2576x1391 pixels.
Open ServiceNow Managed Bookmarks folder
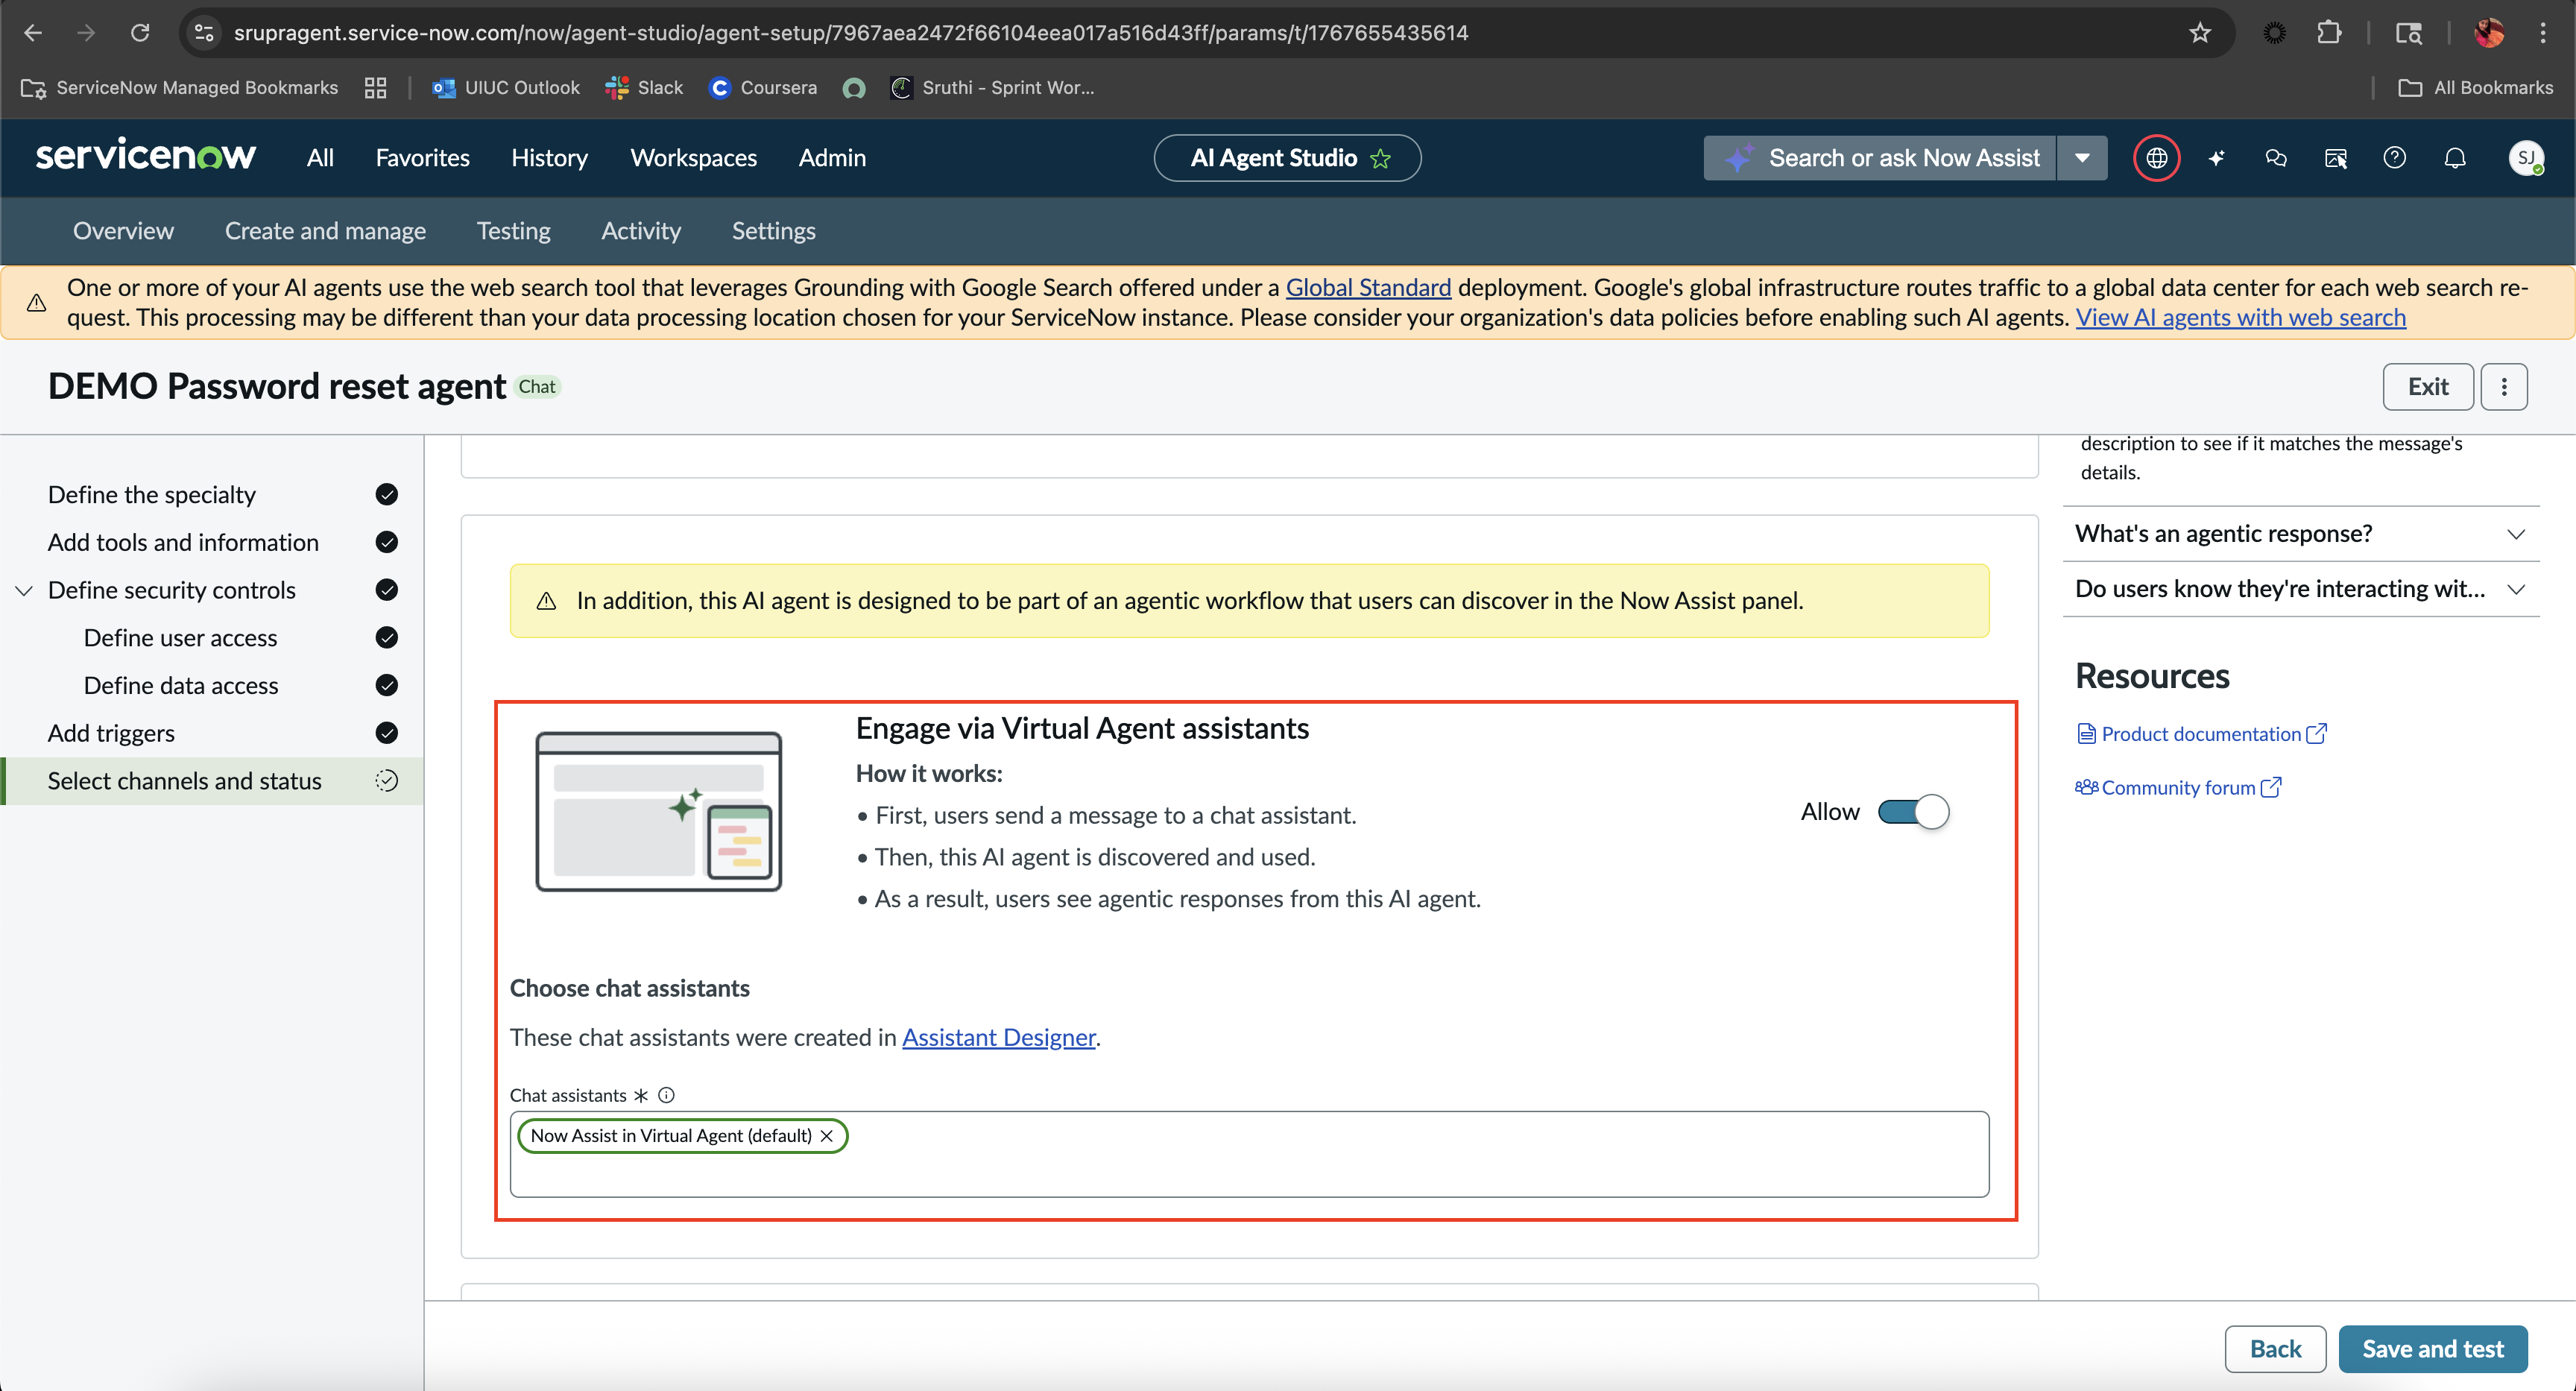coord(180,88)
